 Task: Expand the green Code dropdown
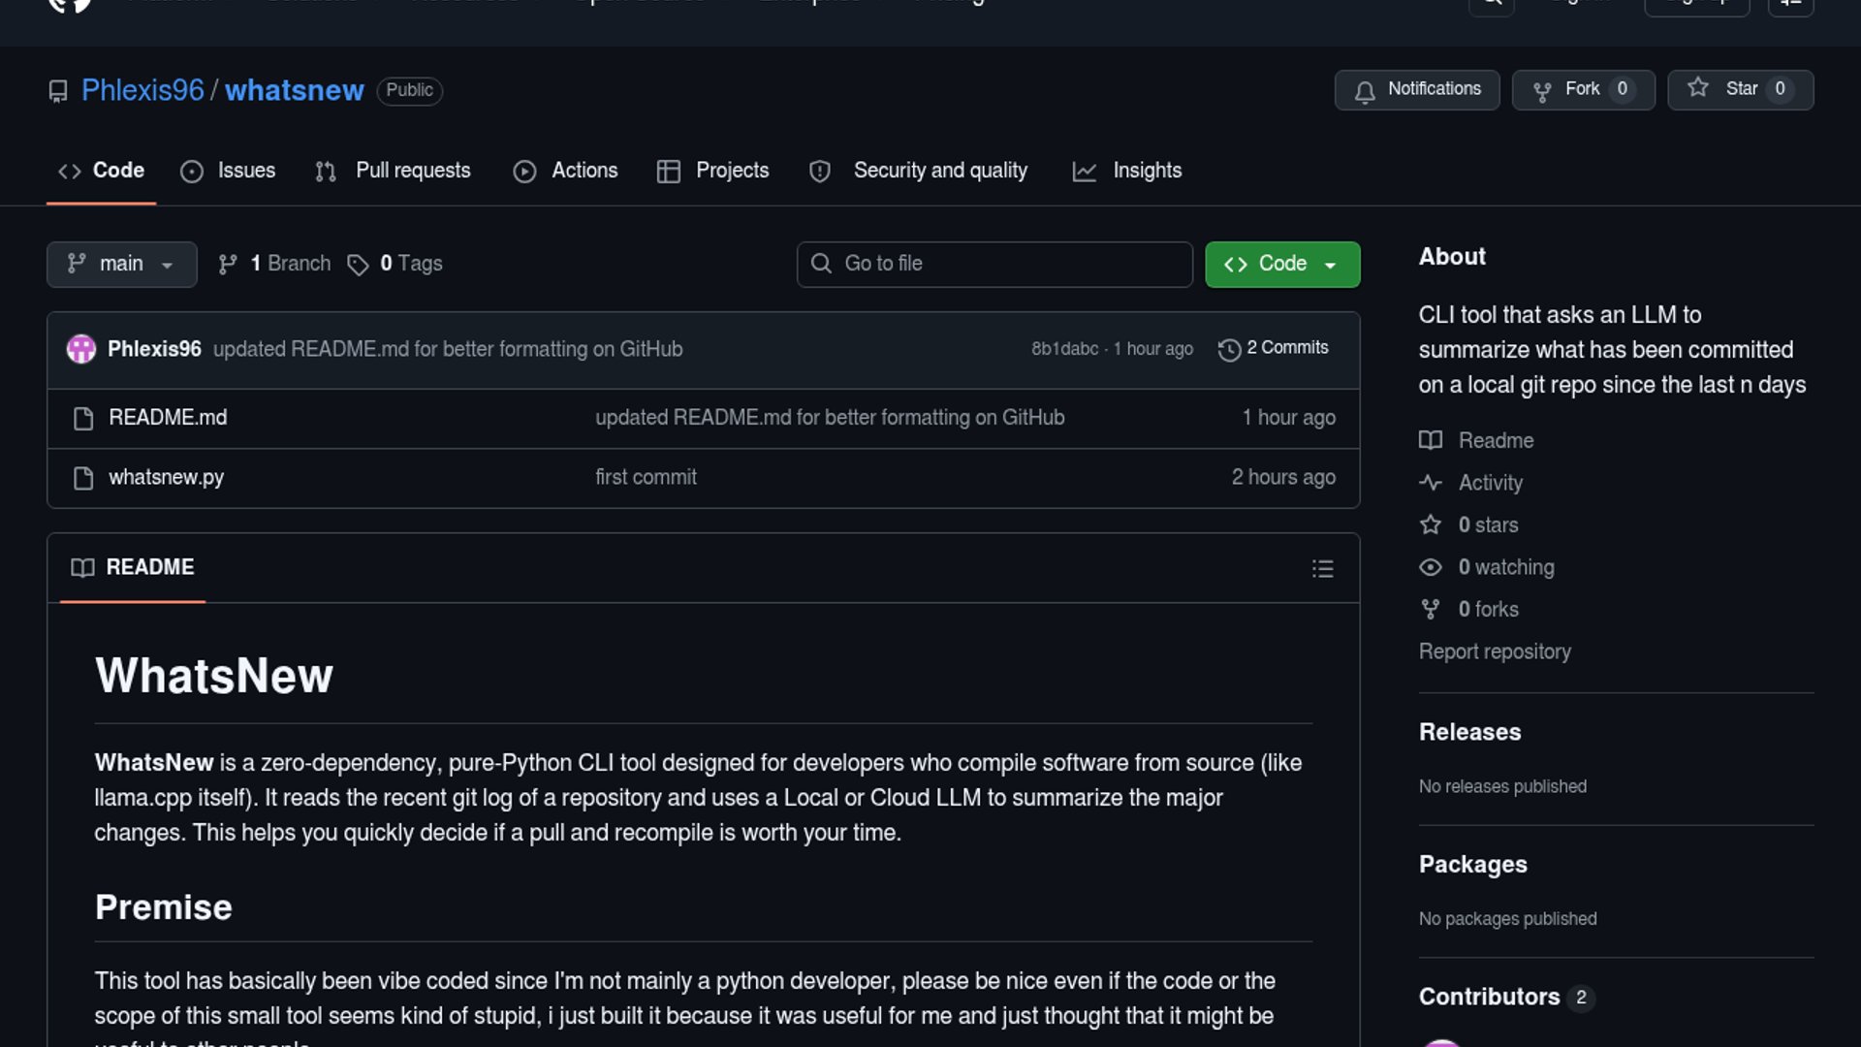click(x=1281, y=264)
